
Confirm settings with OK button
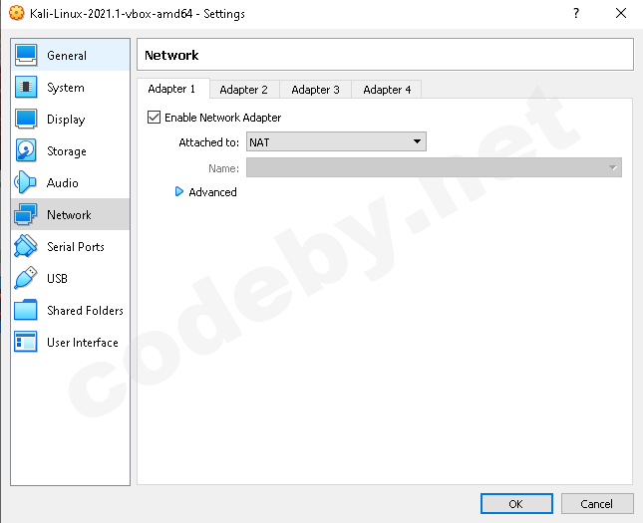(516, 504)
